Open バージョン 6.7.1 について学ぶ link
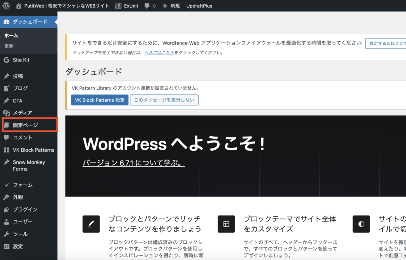The height and width of the screenshot is (260, 406). [x=134, y=163]
